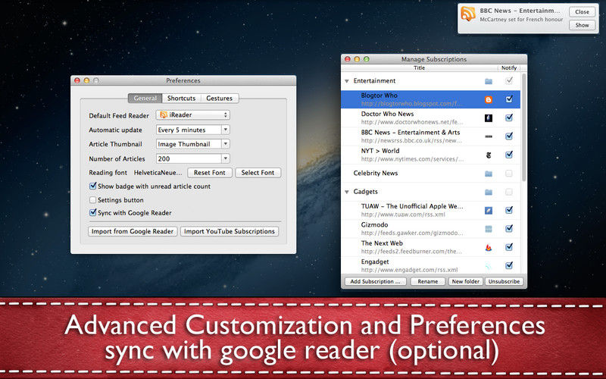
Task: Collapse the Gadgets folder triangle
Action: (347, 192)
